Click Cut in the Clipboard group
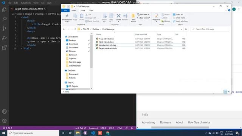The width and height of the screenshot is (242, 136). [88, 14]
